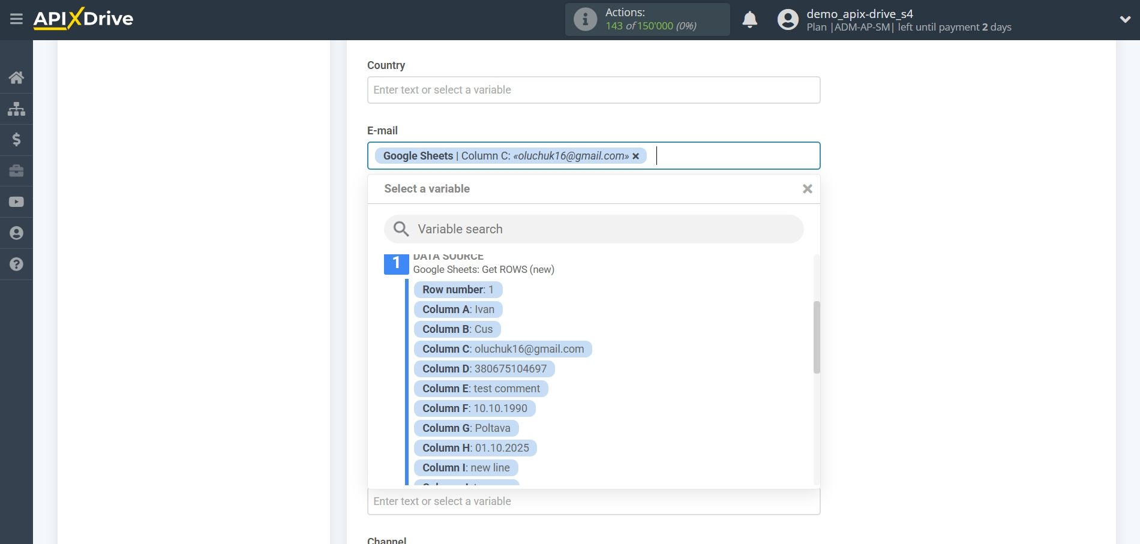
Task: Click the Actions info icon
Action: (585, 19)
